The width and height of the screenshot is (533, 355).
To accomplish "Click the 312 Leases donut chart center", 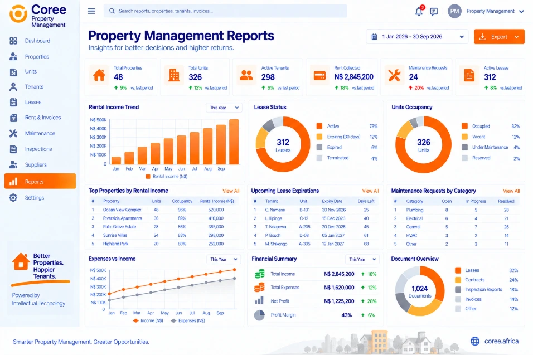I will pos(283,145).
